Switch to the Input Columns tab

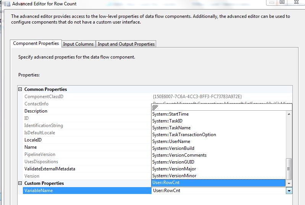[x=78, y=44]
